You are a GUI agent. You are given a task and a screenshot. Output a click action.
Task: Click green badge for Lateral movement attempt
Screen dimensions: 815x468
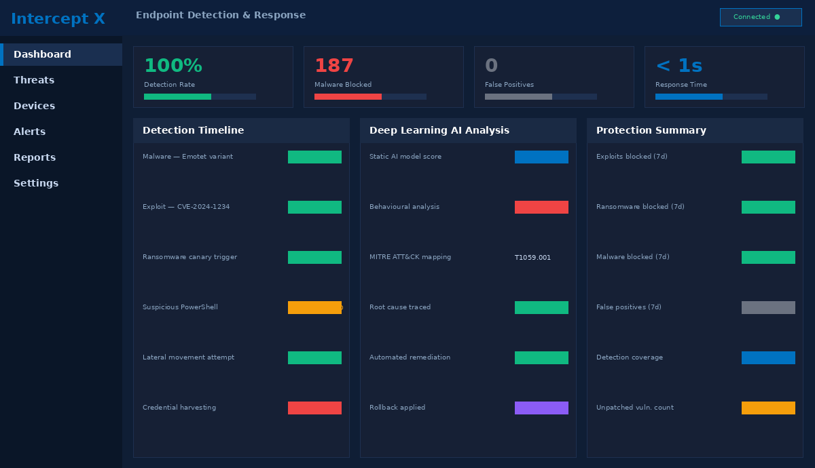[x=314, y=357]
